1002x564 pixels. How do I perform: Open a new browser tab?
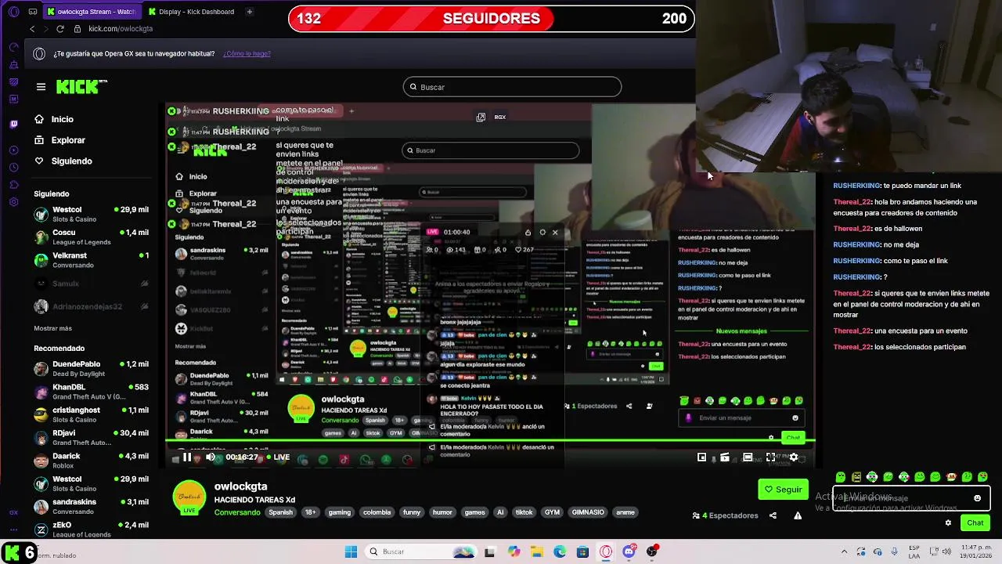(249, 12)
